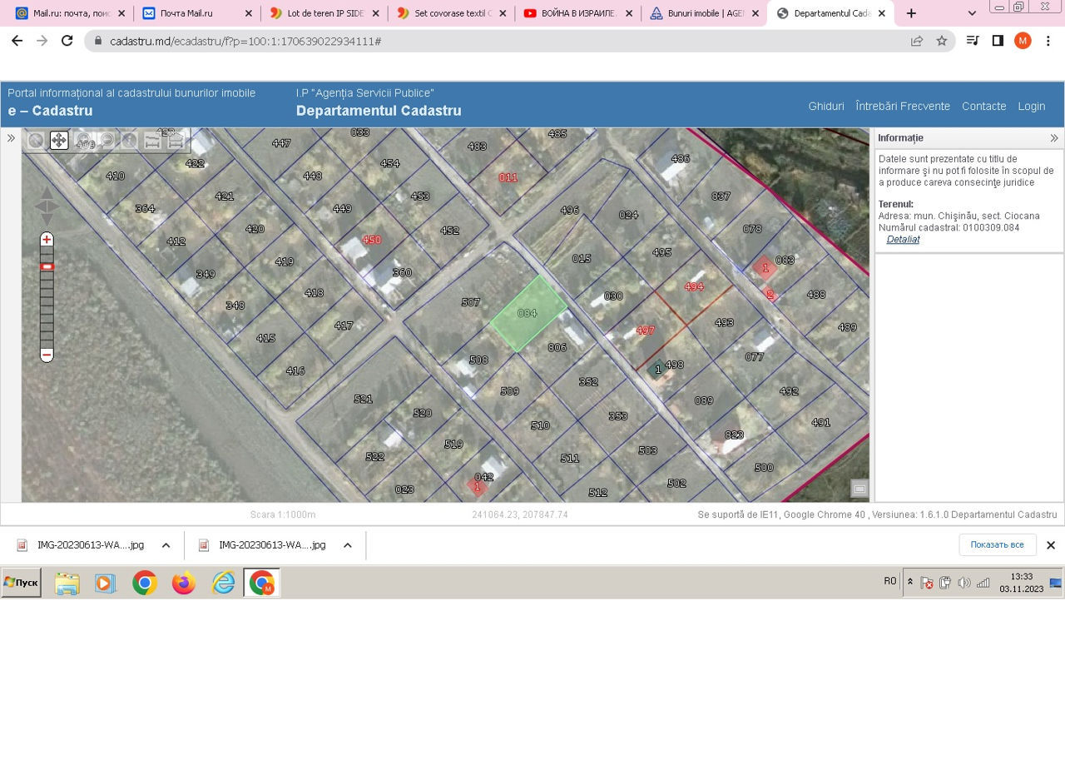Click the zoom slider handle
1065x780 pixels.
tap(47, 266)
